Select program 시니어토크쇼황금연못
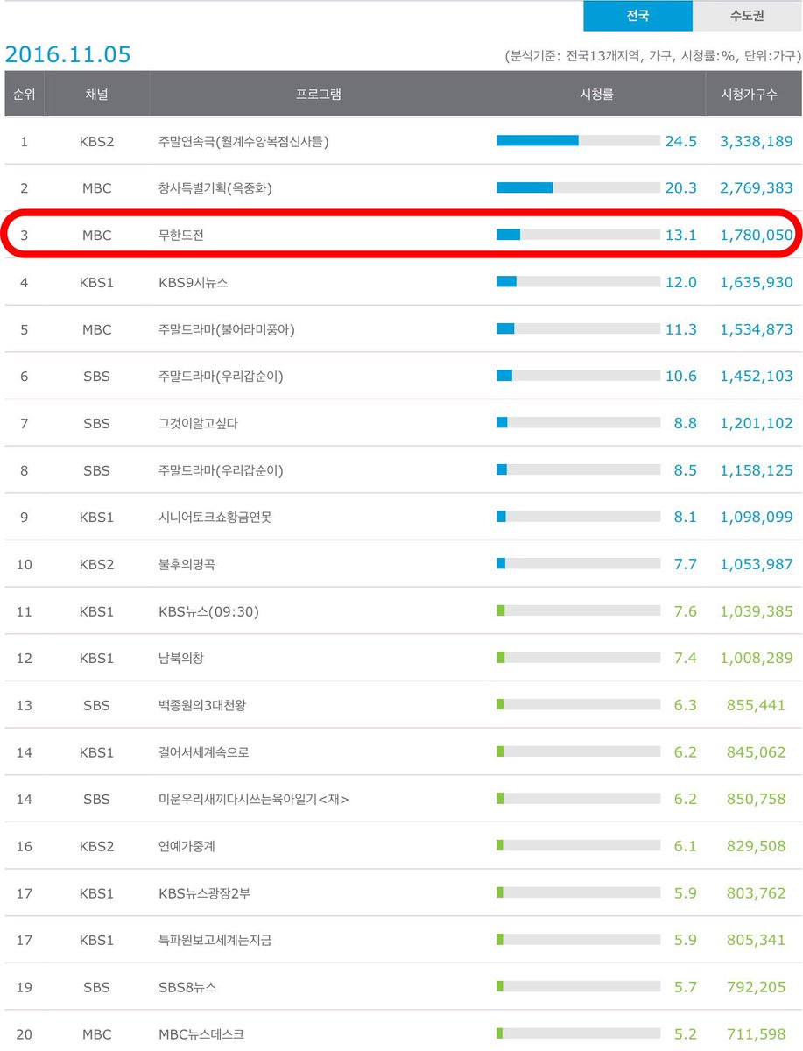The width and height of the screenshot is (803, 1051). pyautogui.click(x=215, y=518)
